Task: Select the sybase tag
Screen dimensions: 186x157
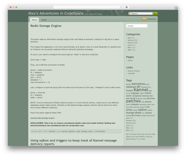Action: pos(148,113)
